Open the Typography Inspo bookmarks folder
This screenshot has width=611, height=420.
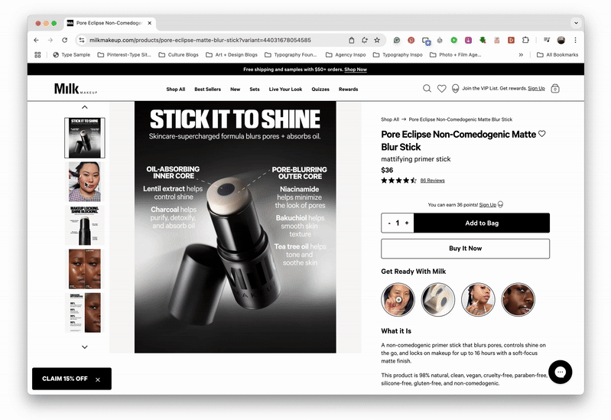398,55
